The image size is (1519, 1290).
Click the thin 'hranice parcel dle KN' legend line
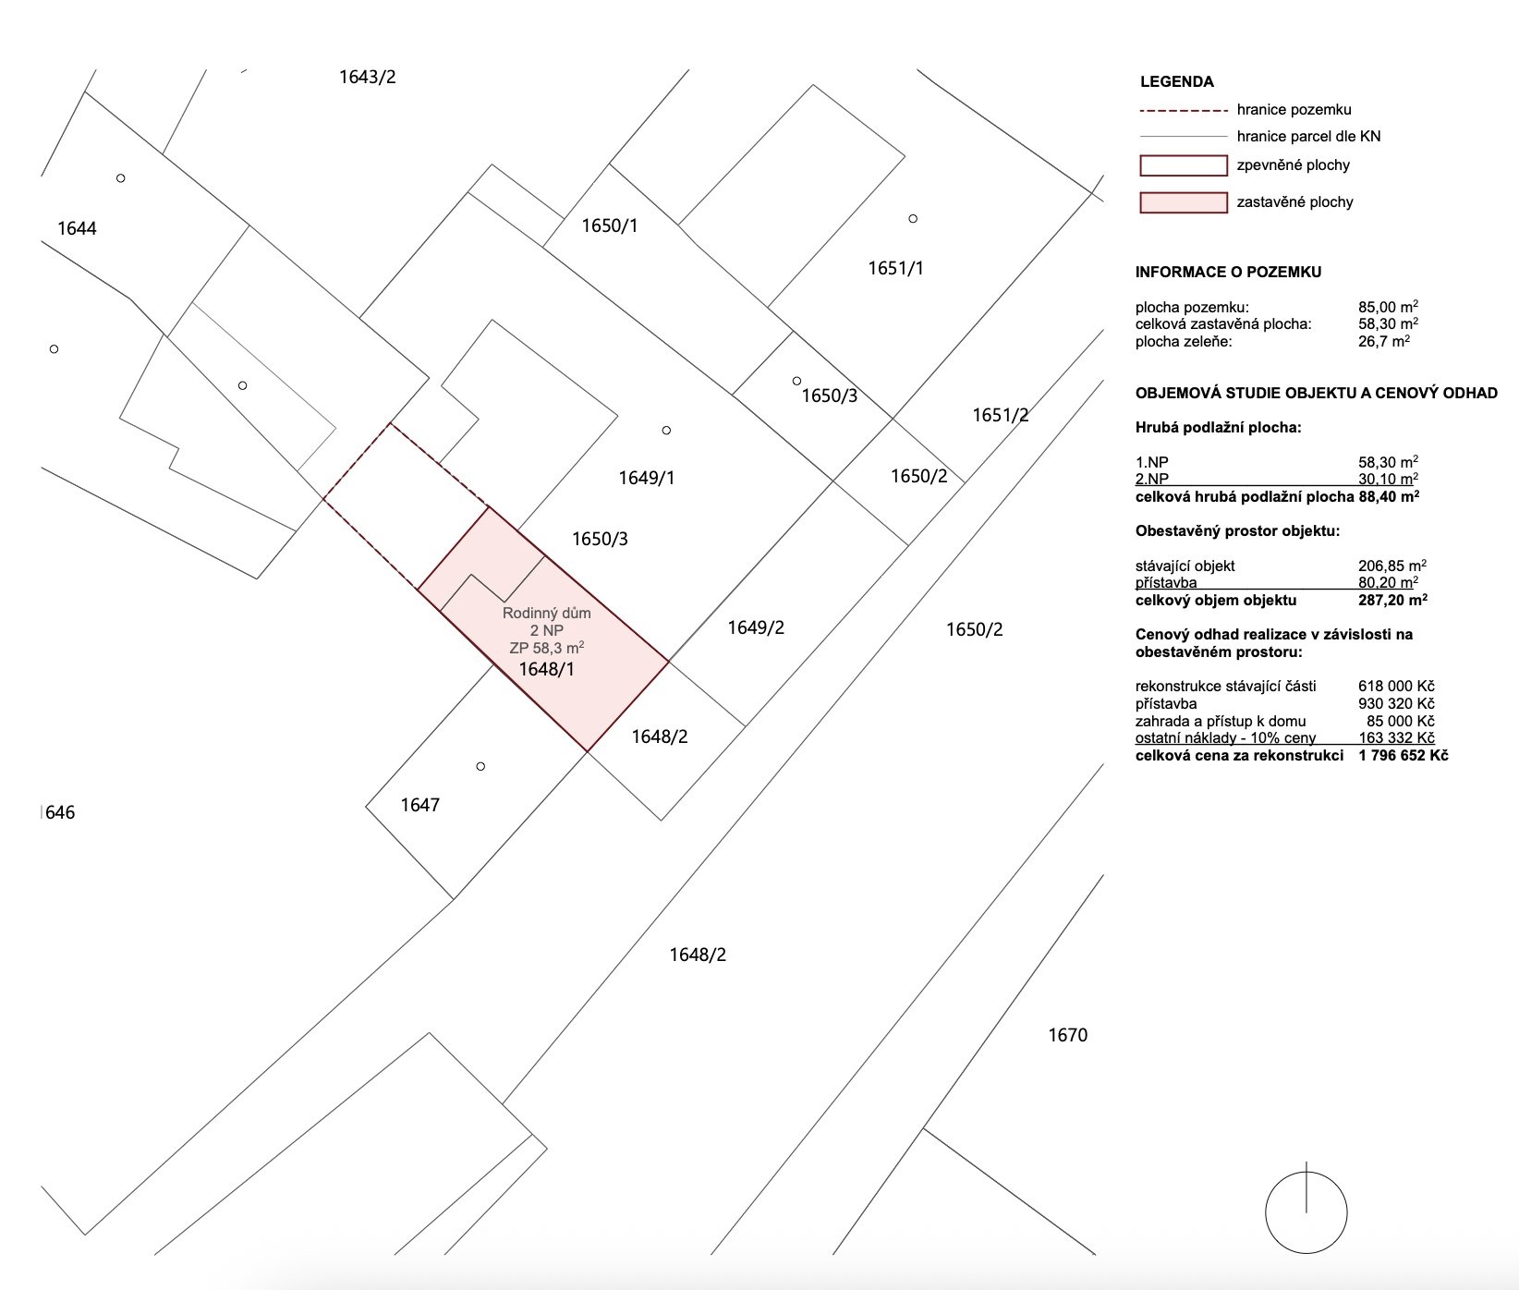[x=1183, y=137]
